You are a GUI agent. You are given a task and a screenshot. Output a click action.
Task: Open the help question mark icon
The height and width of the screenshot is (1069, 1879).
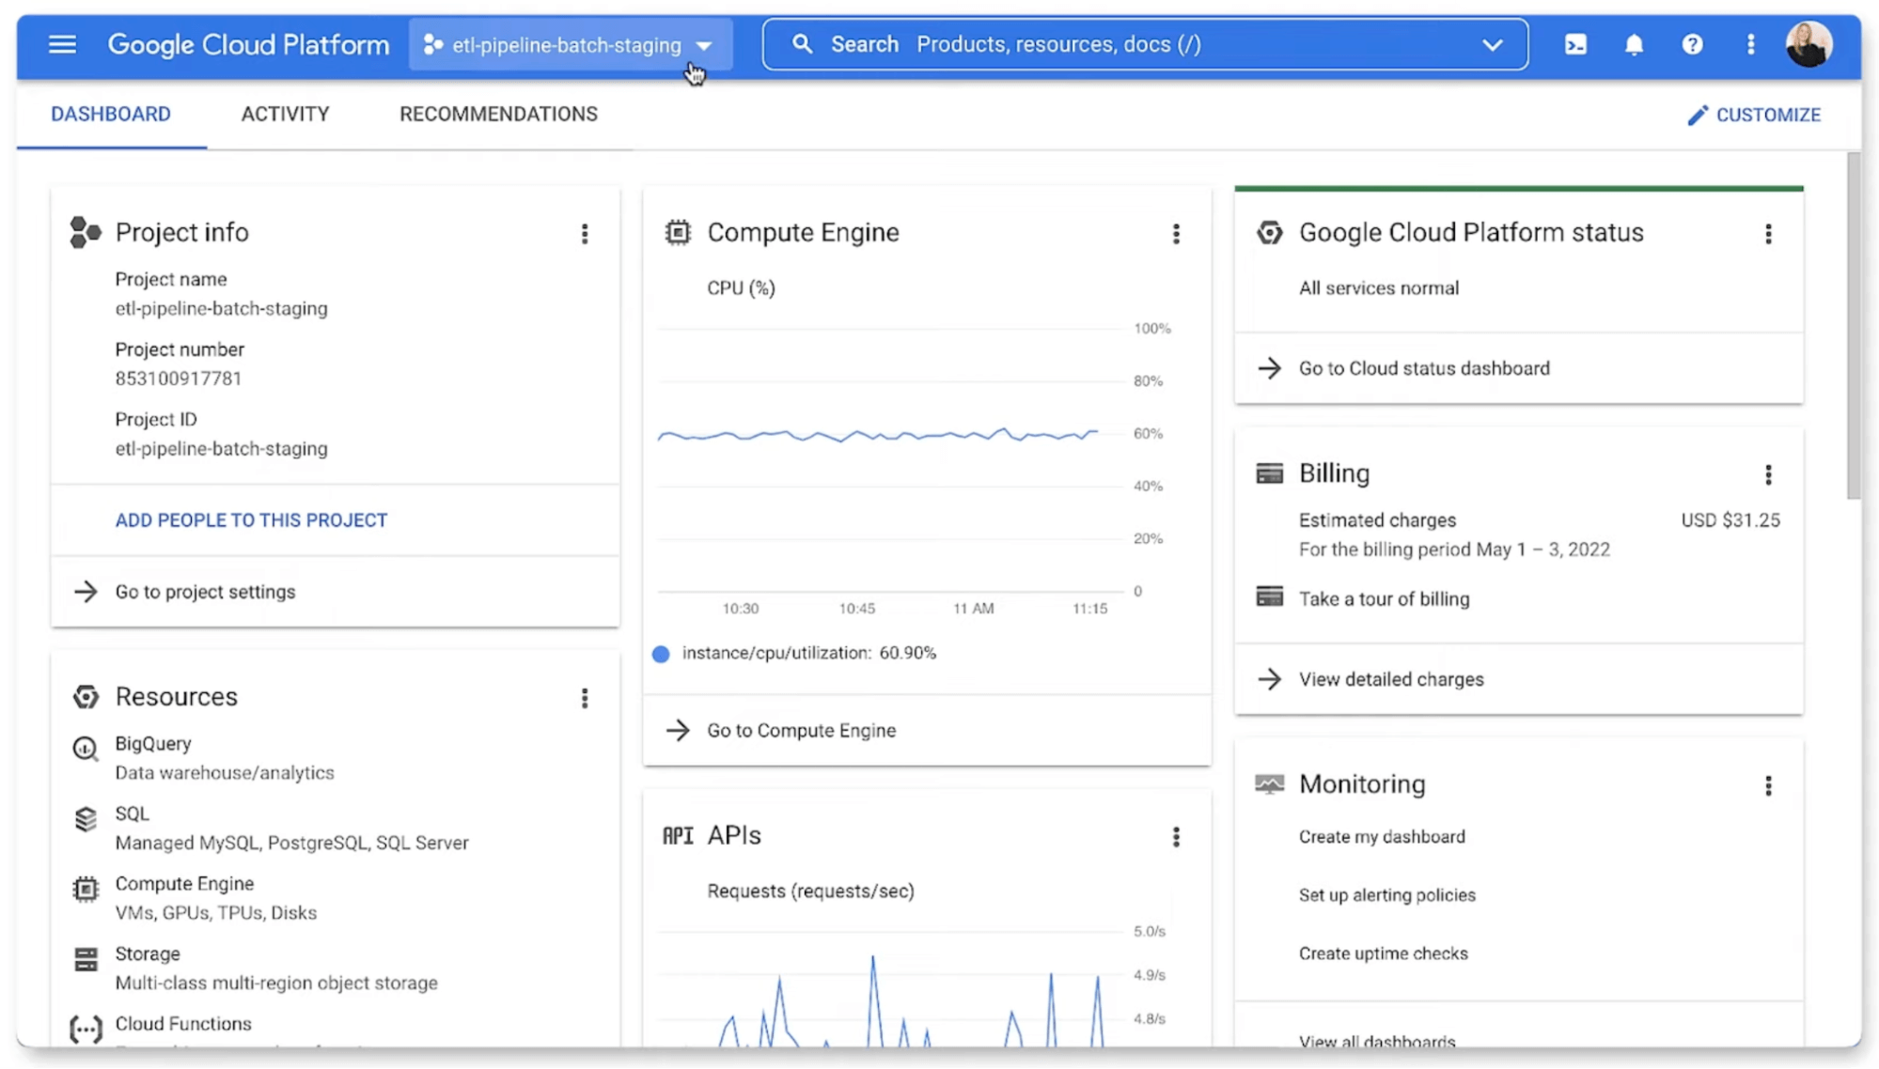click(x=1692, y=44)
